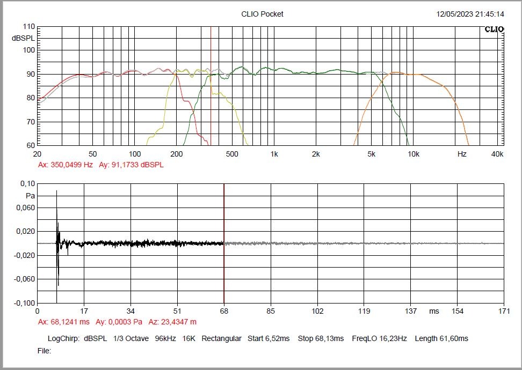Click the 'ms' unit label on time axis

[434, 312]
